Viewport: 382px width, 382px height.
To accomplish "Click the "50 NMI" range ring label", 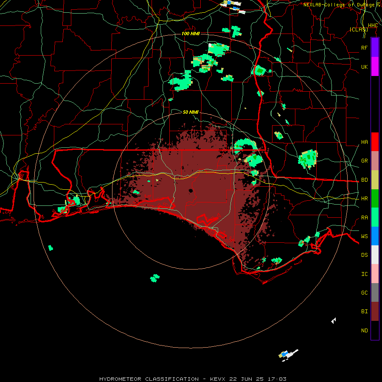I will tap(191, 112).
